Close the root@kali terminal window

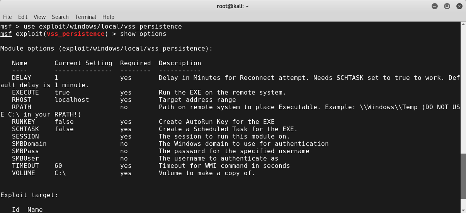tap(459, 6)
